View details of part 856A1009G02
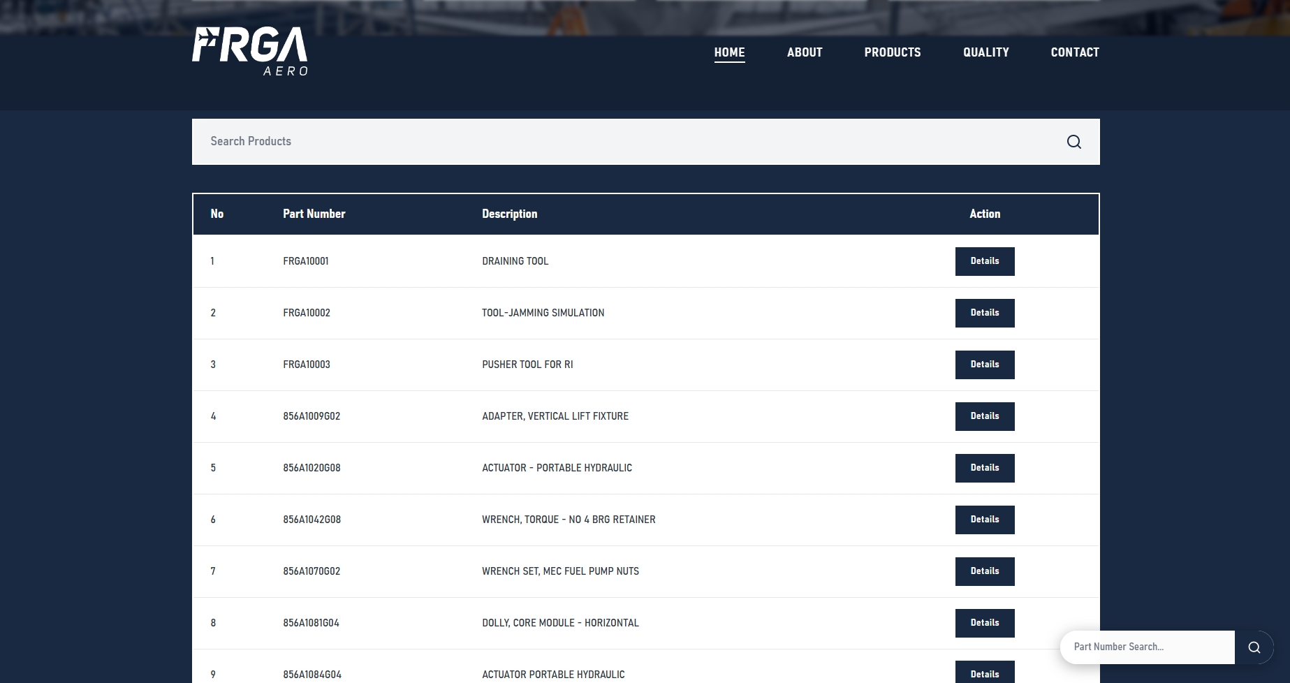The height and width of the screenshot is (683, 1290). click(x=984, y=416)
